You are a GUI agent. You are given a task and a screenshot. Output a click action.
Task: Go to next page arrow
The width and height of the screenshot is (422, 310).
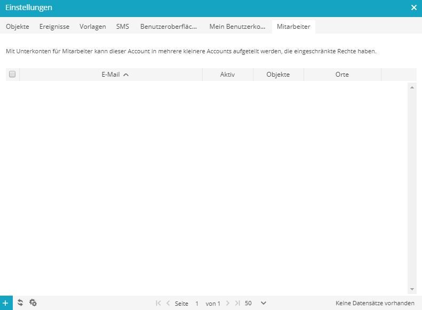(228, 303)
